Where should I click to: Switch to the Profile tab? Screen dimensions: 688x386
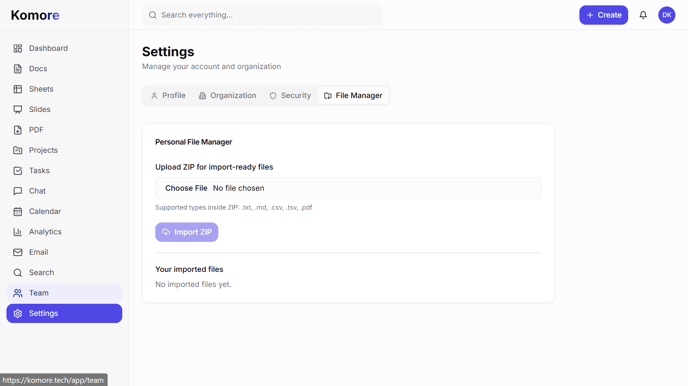coord(169,95)
